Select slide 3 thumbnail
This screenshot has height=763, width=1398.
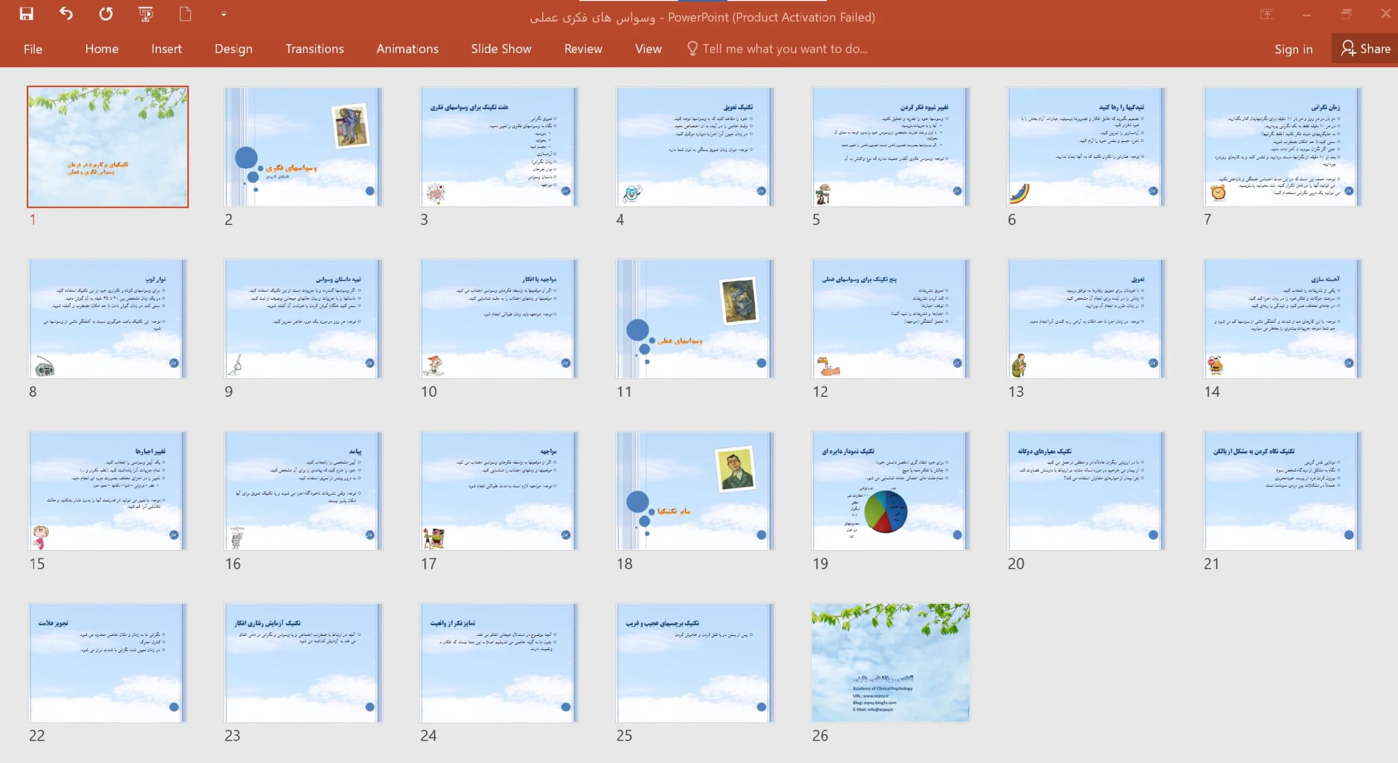click(499, 147)
